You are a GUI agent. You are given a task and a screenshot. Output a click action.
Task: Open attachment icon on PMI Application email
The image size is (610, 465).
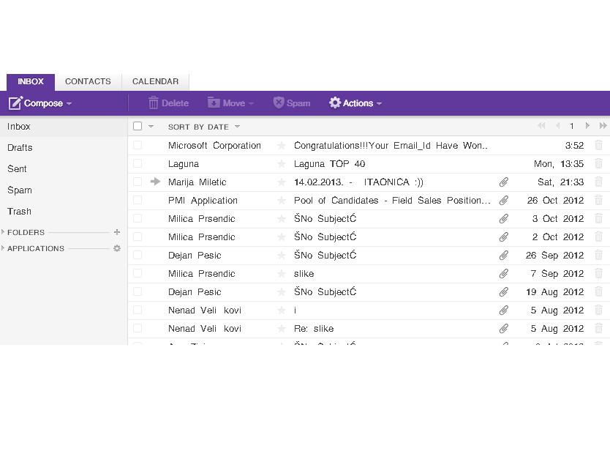(503, 200)
